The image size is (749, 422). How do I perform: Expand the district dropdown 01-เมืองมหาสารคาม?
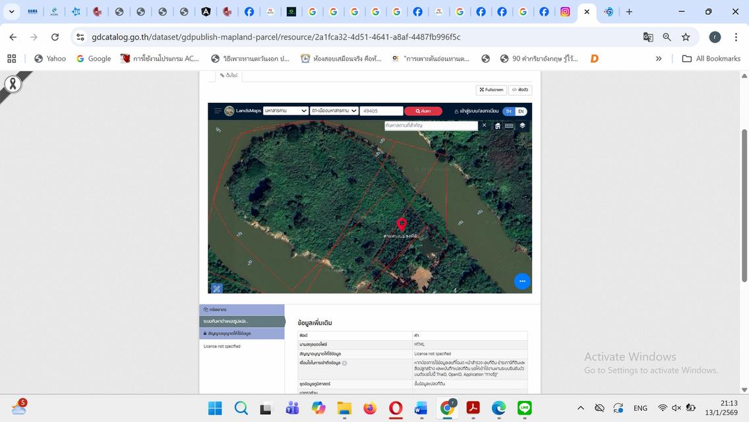(334, 111)
